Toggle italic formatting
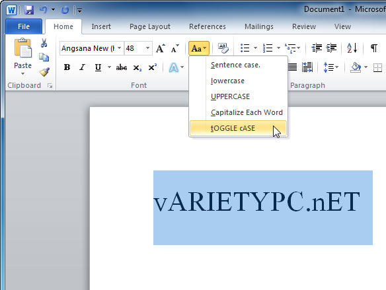Viewport: 386px width, 290px height. tap(82, 67)
